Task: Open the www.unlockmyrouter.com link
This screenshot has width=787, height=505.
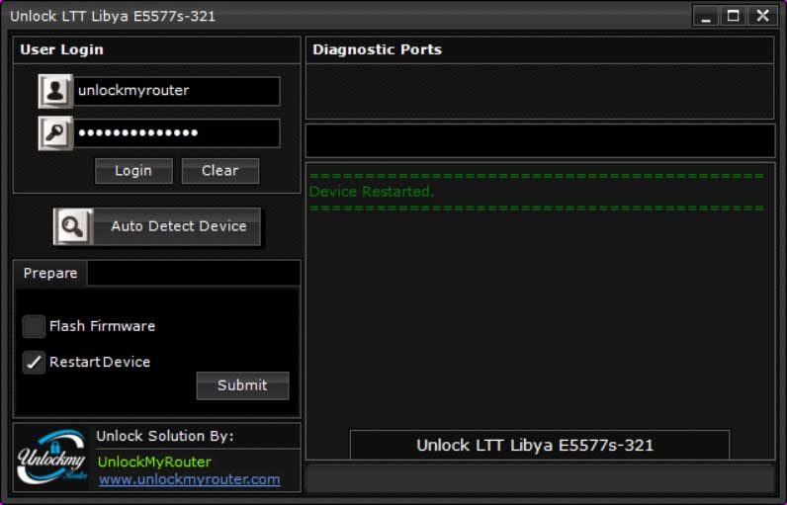Action: click(x=189, y=479)
